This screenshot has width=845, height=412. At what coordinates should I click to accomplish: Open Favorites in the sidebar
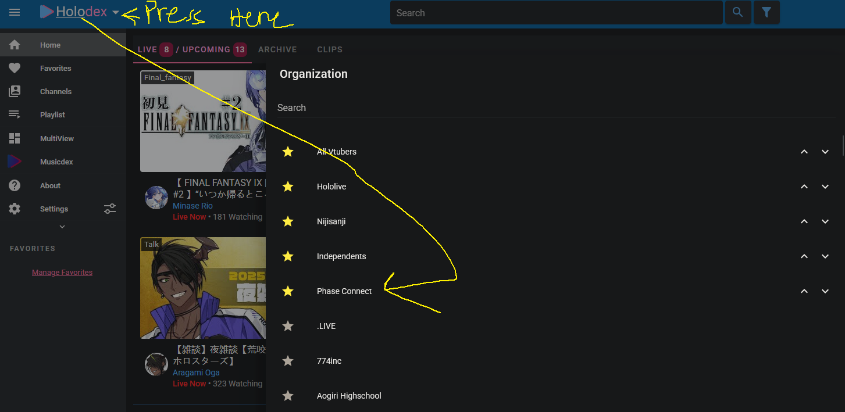click(63, 68)
